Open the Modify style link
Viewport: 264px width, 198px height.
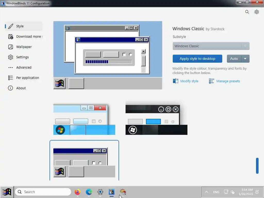pos(189,81)
